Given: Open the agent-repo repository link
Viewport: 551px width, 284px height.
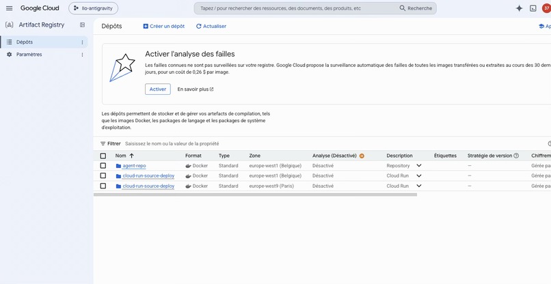Looking at the screenshot, I should [134, 166].
